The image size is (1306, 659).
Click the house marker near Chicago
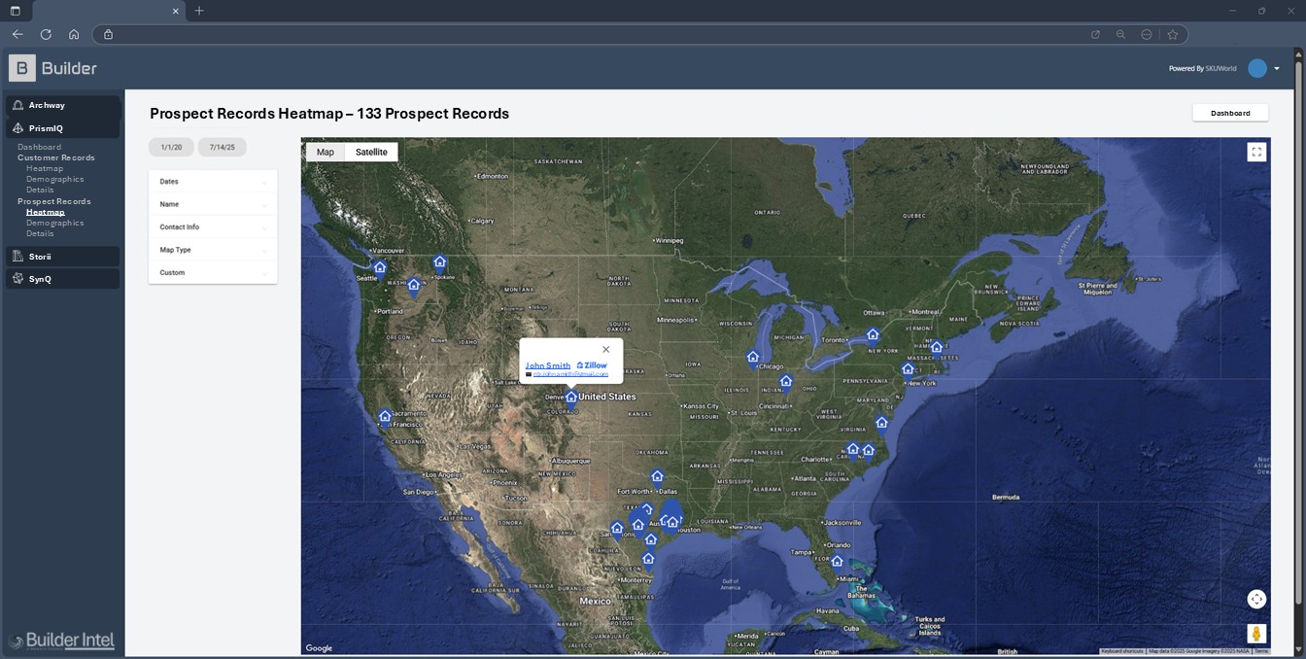click(752, 358)
